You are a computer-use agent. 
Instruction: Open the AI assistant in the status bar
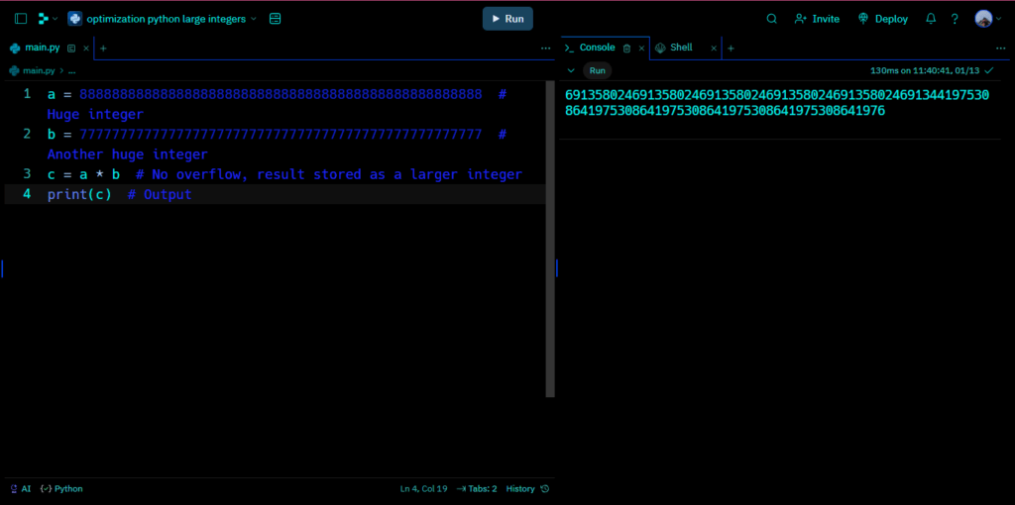(x=21, y=489)
